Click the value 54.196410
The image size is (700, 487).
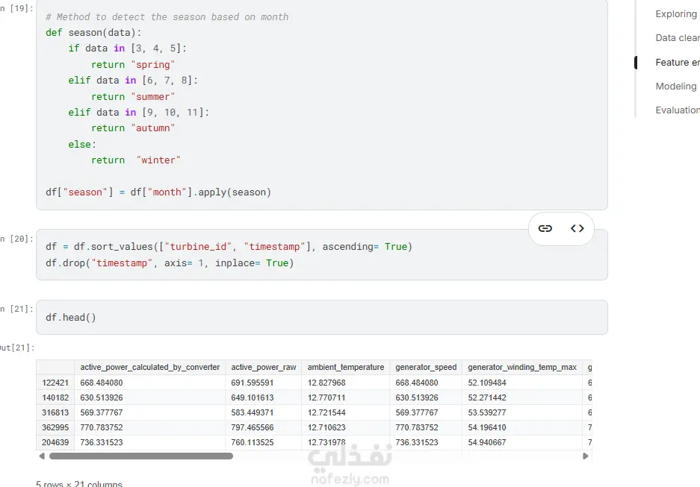[486, 427]
